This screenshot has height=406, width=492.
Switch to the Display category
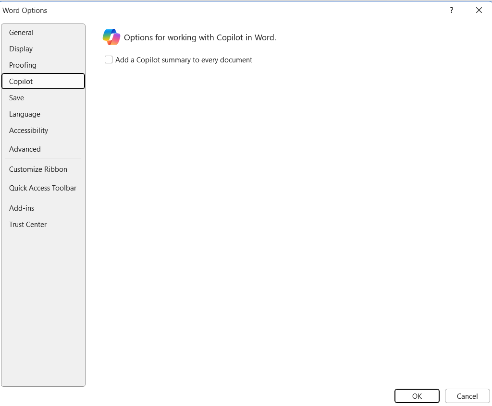43,49
